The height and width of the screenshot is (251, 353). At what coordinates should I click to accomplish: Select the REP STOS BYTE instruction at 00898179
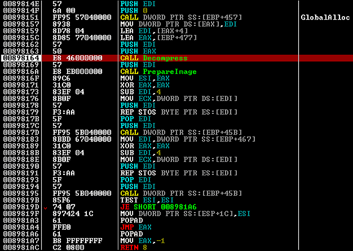coord(179,112)
